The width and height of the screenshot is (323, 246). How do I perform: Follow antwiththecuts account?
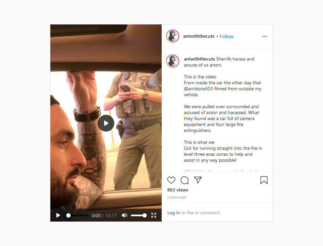point(227,36)
